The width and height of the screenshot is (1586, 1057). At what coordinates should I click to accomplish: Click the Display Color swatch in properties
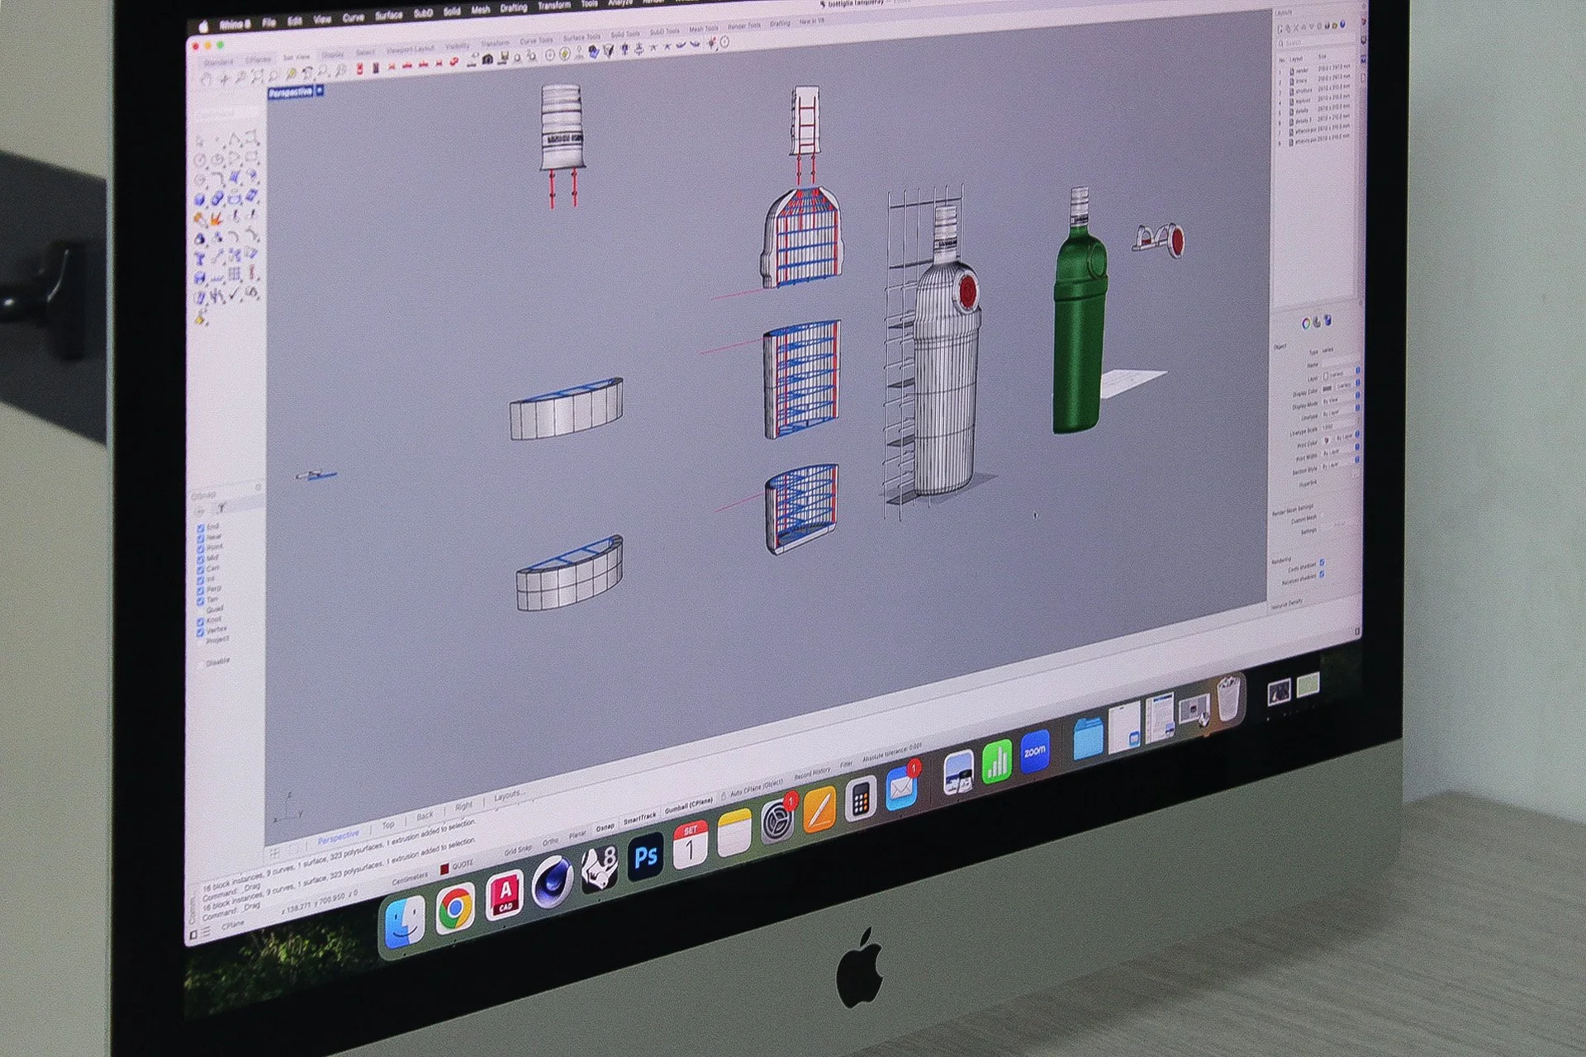[1327, 388]
